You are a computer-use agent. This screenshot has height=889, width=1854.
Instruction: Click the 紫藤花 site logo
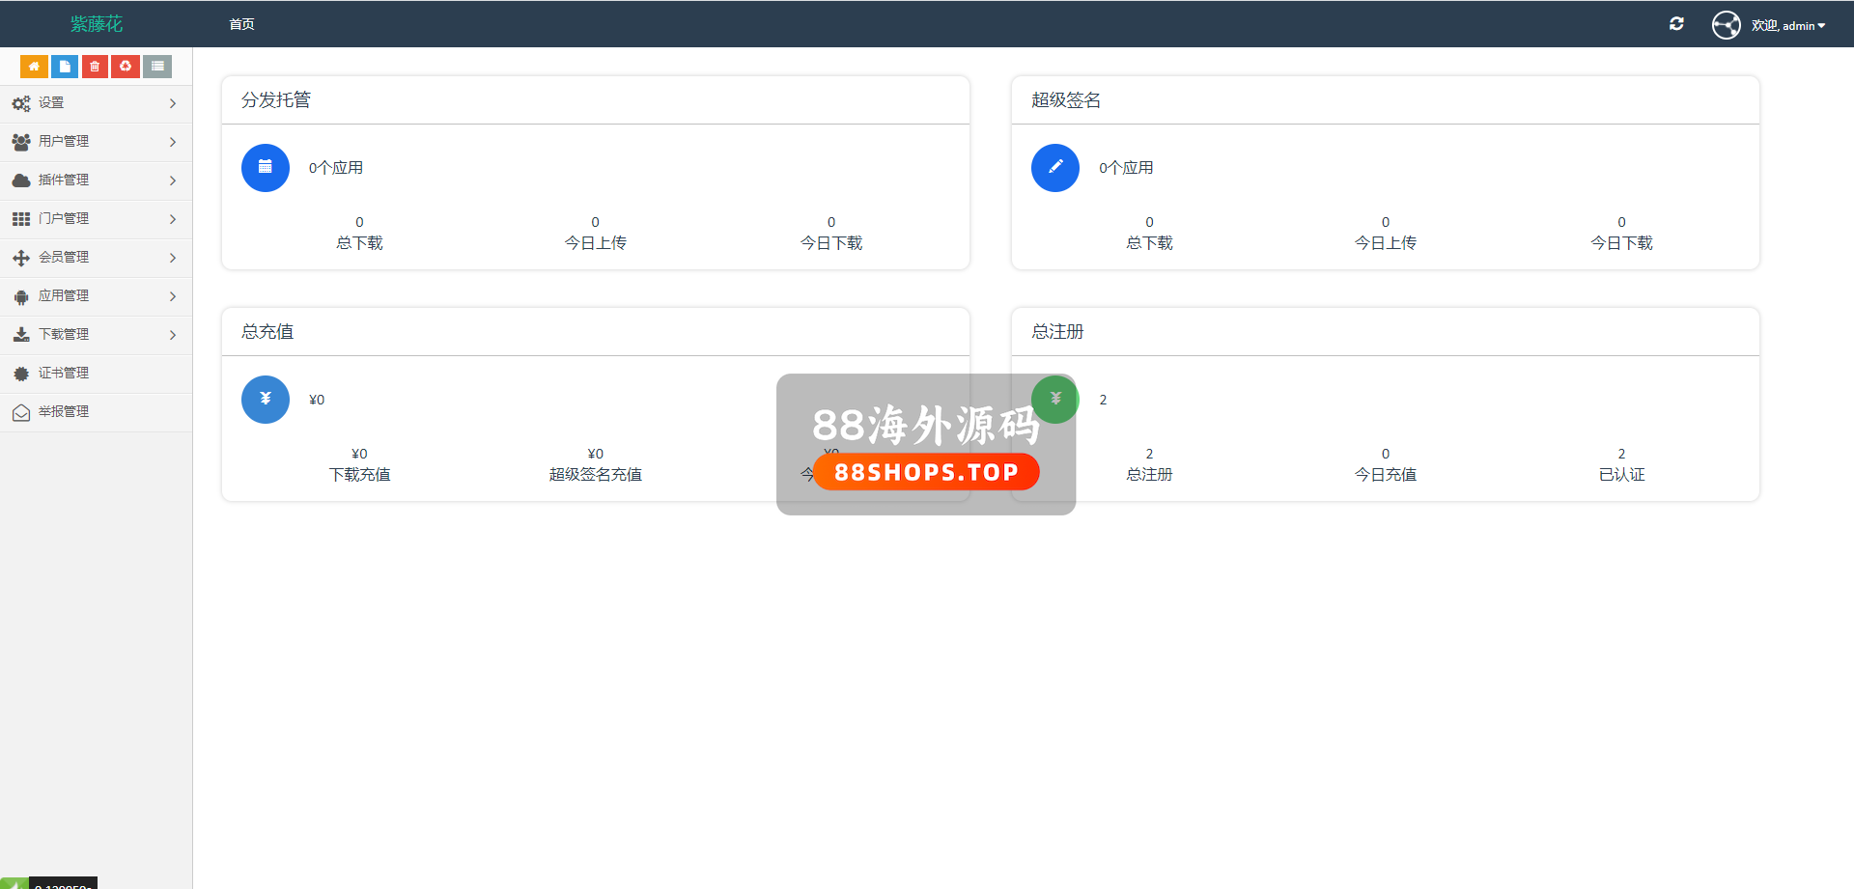(x=97, y=24)
